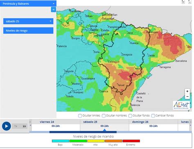Viewport: 194px width, 149px height.
Task: Click the right timeline scroll arrow
Action: coord(191,125)
